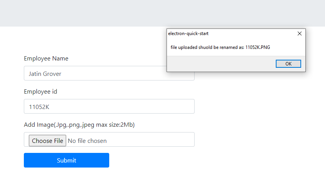Click the Employee Name label
Screen dimensions: 325x176
click(x=46, y=59)
